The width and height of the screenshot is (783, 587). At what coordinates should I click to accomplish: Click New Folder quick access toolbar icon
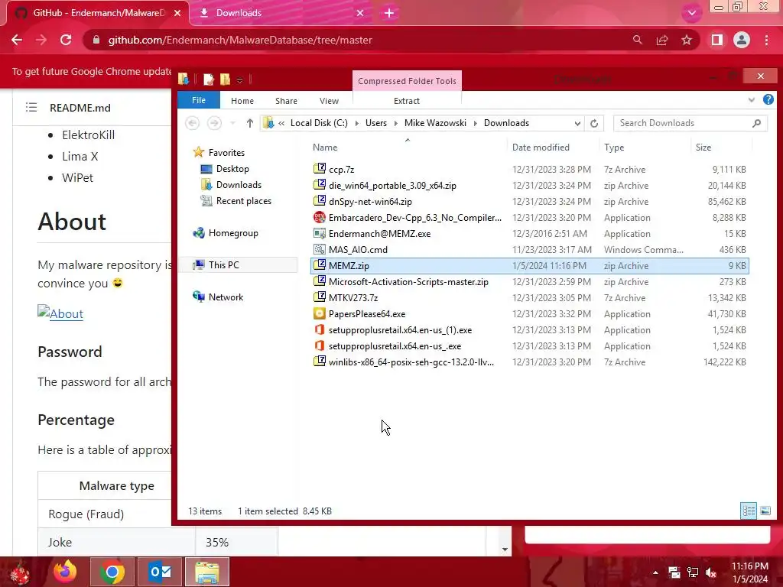click(226, 79)
